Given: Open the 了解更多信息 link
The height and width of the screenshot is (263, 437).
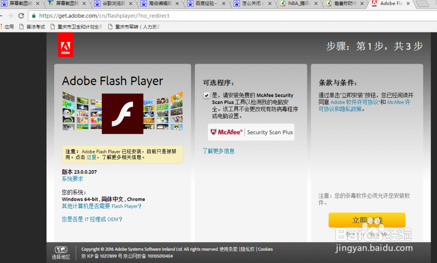Looking at the screenshot, I should point(218,151).
